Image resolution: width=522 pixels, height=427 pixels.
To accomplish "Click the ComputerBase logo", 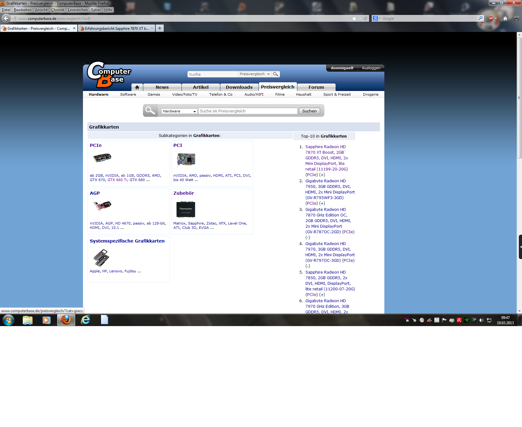I will point(109,75).
